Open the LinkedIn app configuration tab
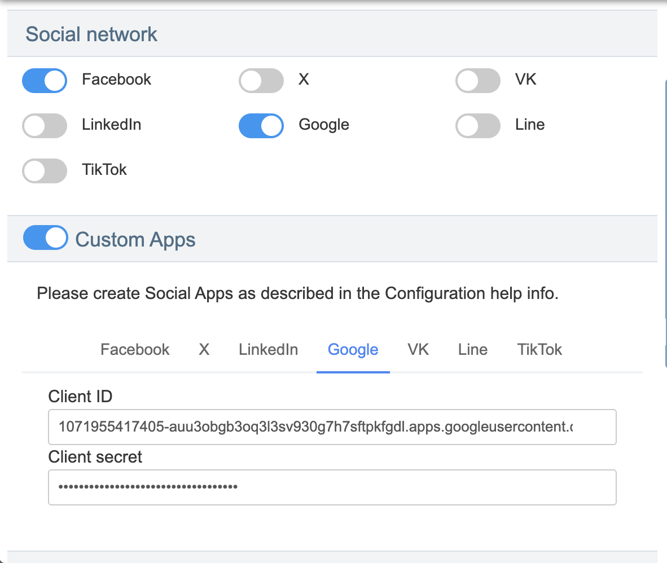Screen dimensions: 667x563 (x=268, y=349)
